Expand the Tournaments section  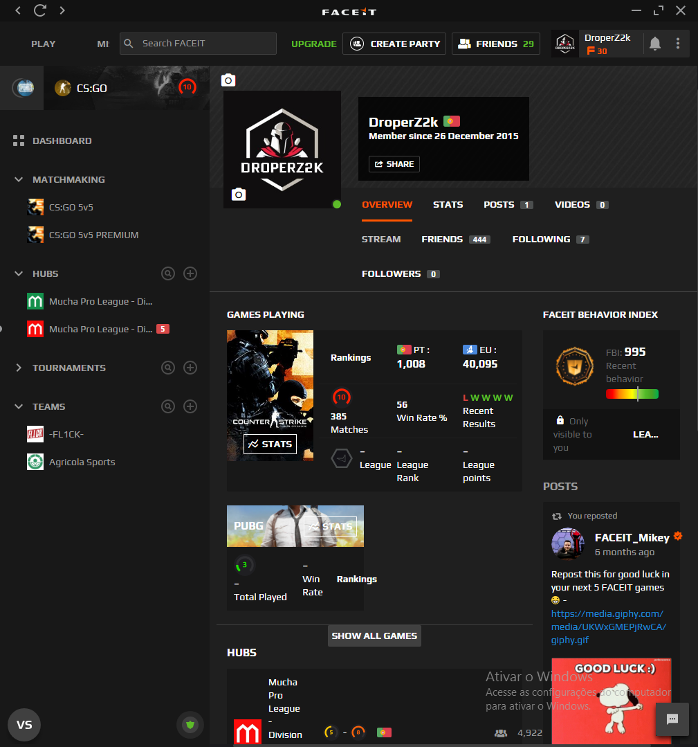[x=19, y=368]
